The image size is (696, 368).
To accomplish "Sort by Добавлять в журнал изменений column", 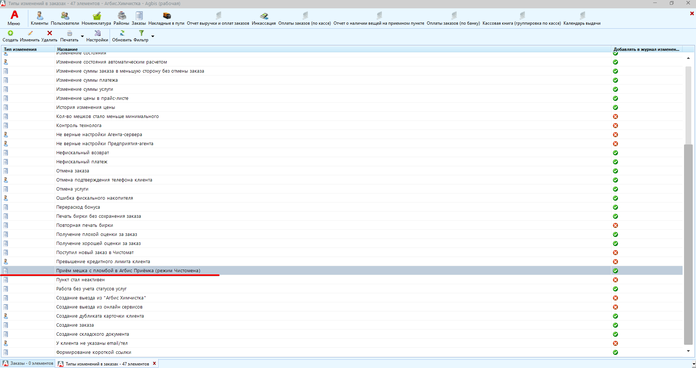I will point(647,49).
